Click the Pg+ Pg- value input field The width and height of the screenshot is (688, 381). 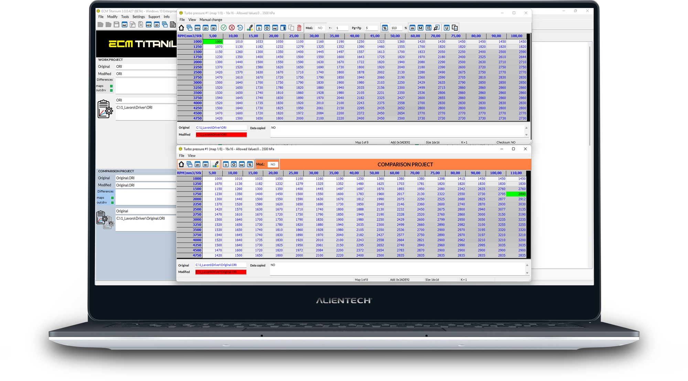click(371, 28)
